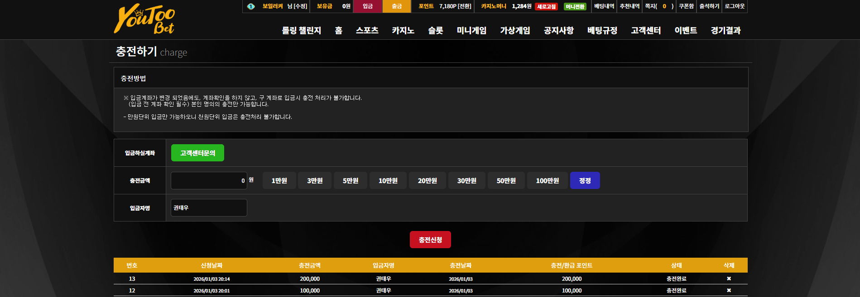The image size is (860, 297).
Task: Go to 고객센터 in the main navigation
Action: point(646,30)
